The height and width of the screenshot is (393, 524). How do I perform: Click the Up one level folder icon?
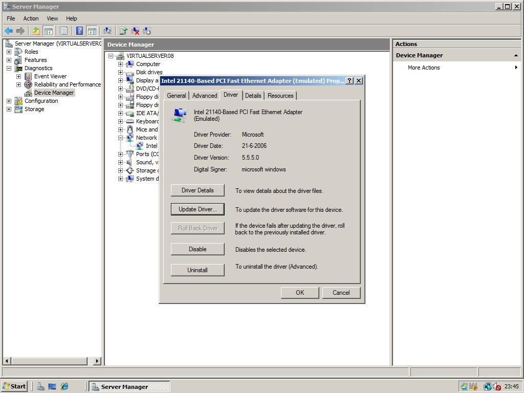36,31
